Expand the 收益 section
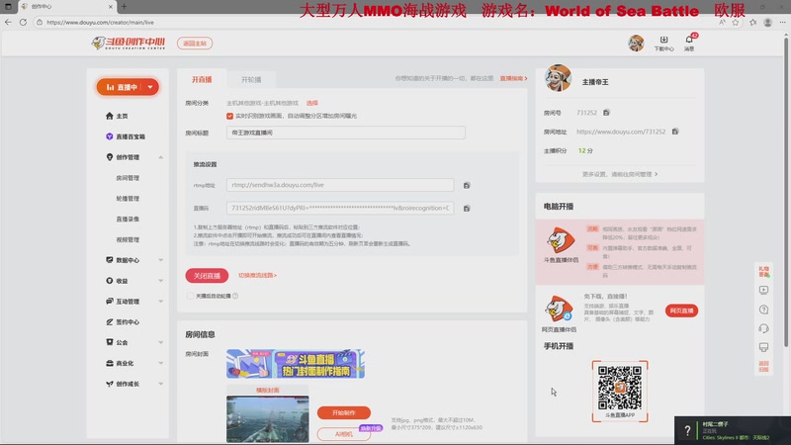The image size is (791, 445). point(160,281)
